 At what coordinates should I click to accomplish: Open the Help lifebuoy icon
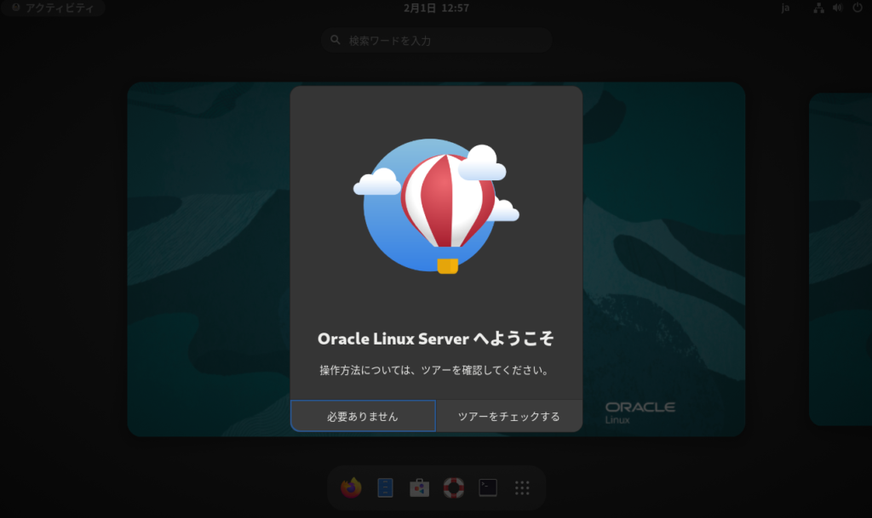click(x=454, y=487)
